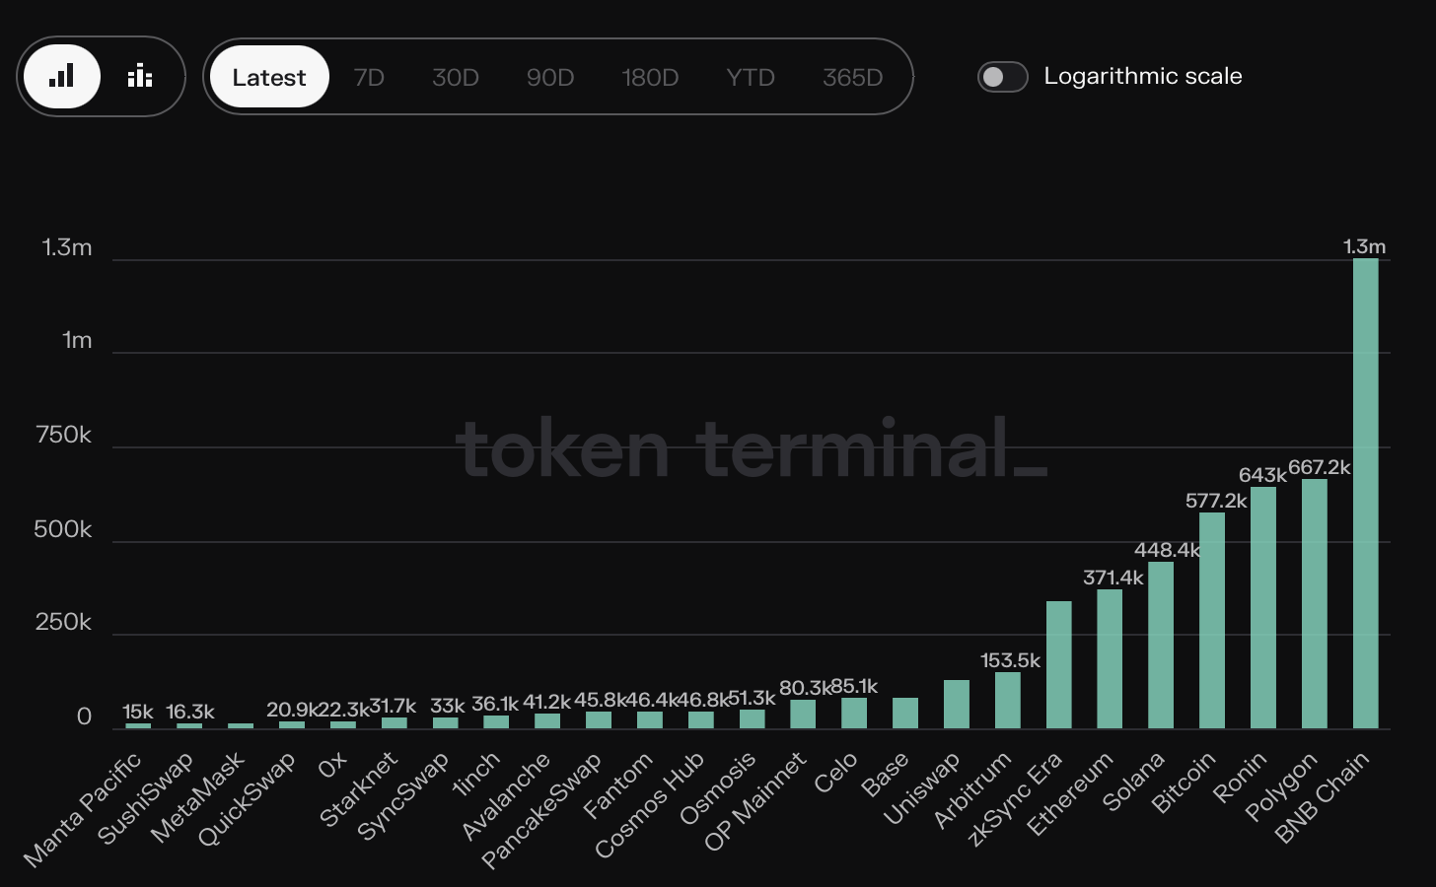The width and height of the screenshot is (1436, 887).
Task: Click the 500k y-axis label
Action: tap(63, 529)
